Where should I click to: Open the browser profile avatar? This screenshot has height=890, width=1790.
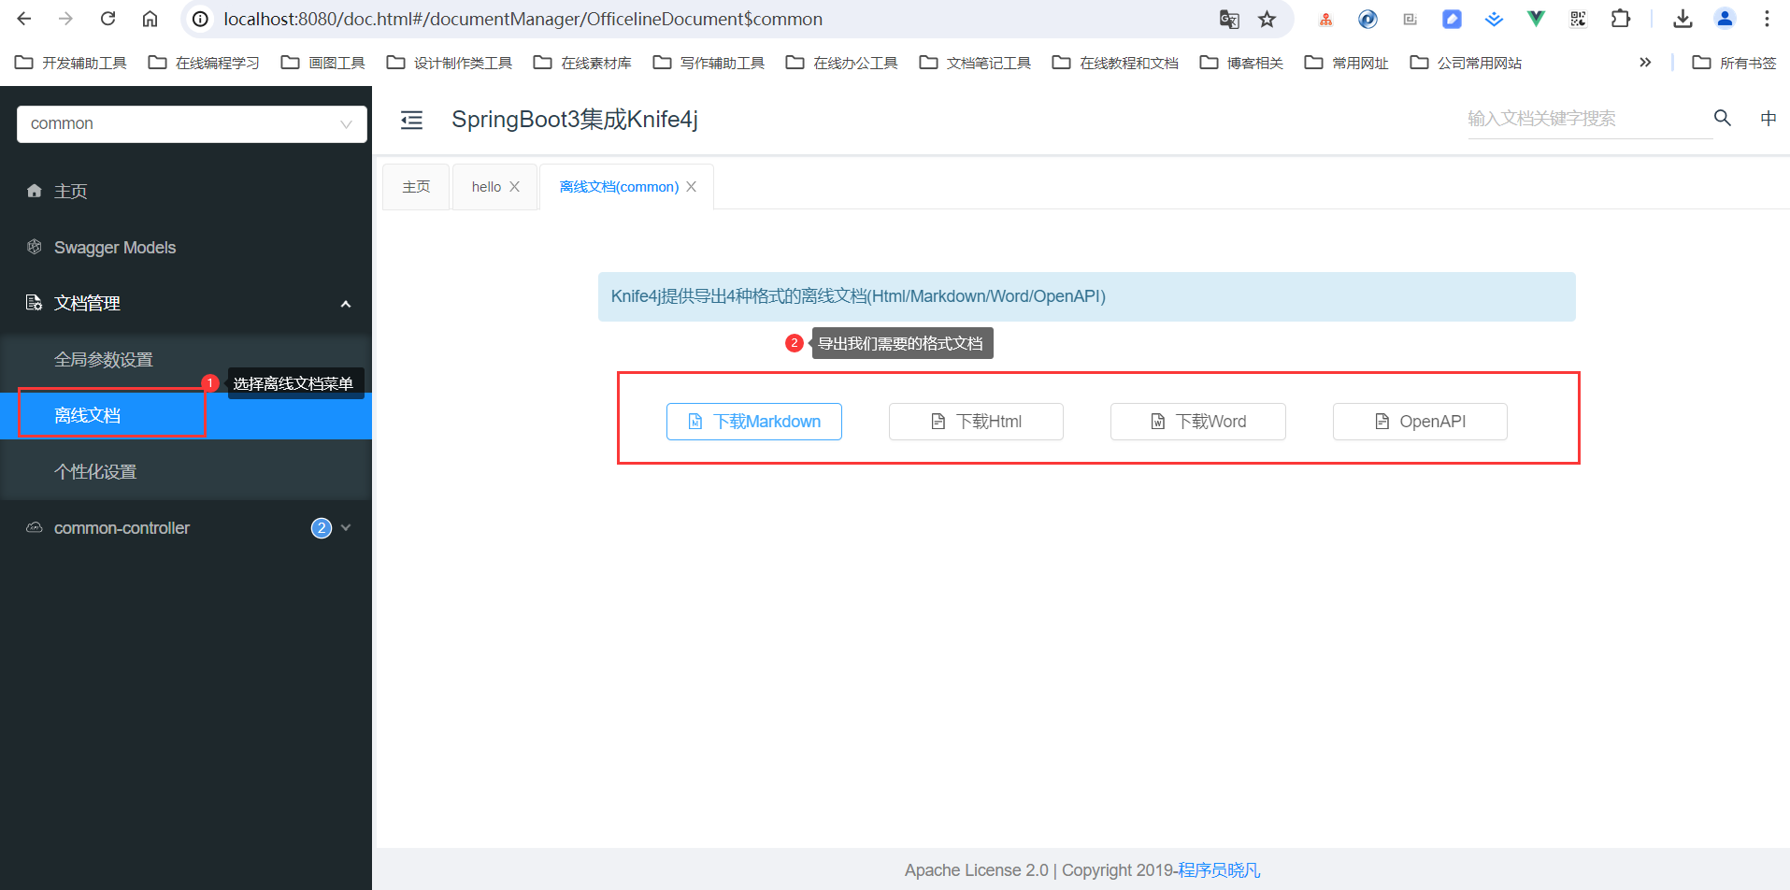click(x=1725, y=19)
